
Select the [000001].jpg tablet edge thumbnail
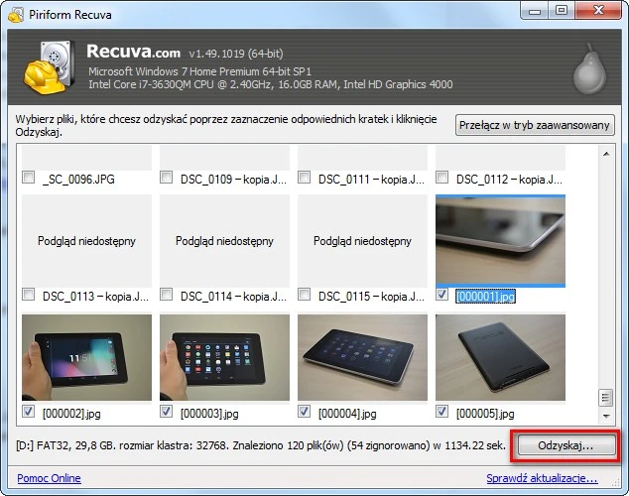(500, 241)
